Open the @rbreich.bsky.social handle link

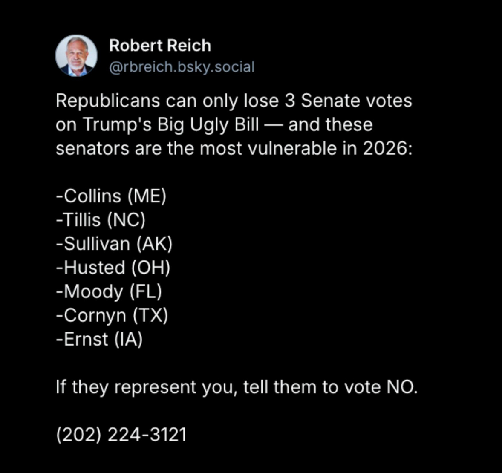click(x=182, y=67)
